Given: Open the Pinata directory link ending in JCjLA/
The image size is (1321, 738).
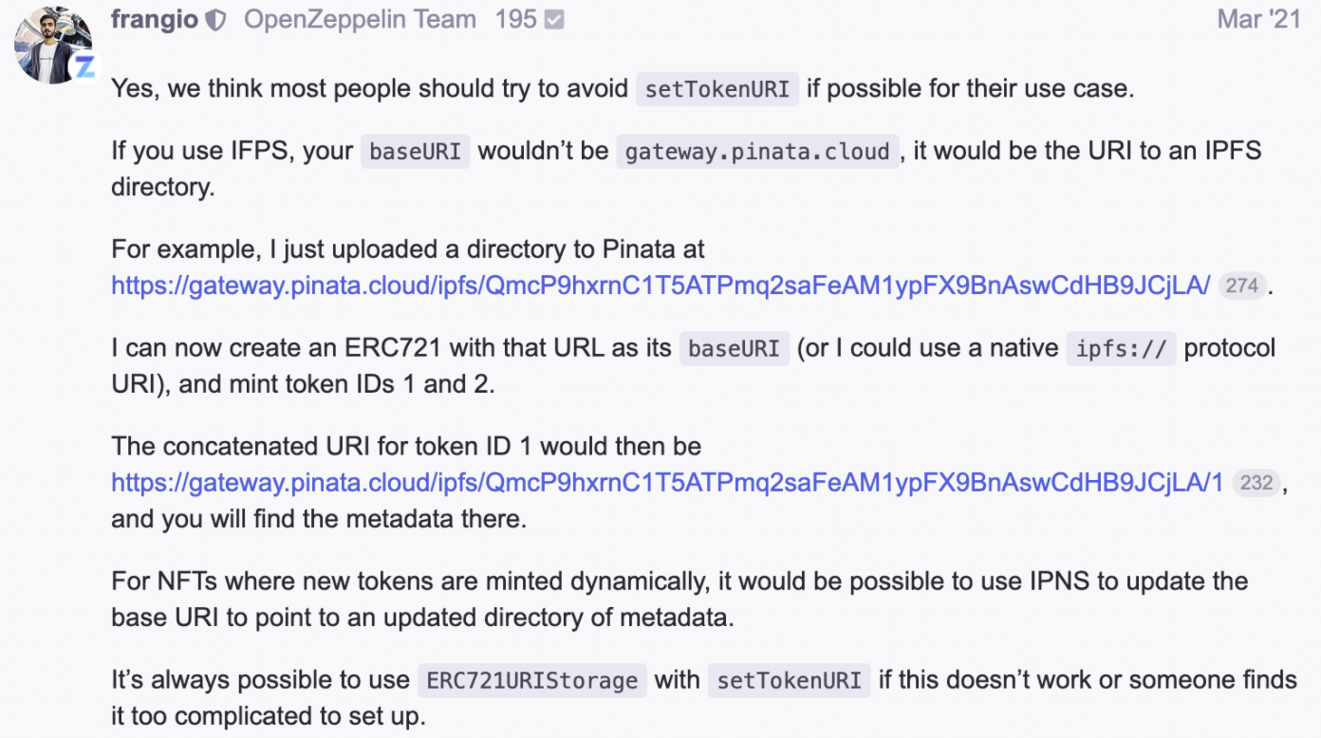Looking at the screenshot, I should click(x=660, y=285).
